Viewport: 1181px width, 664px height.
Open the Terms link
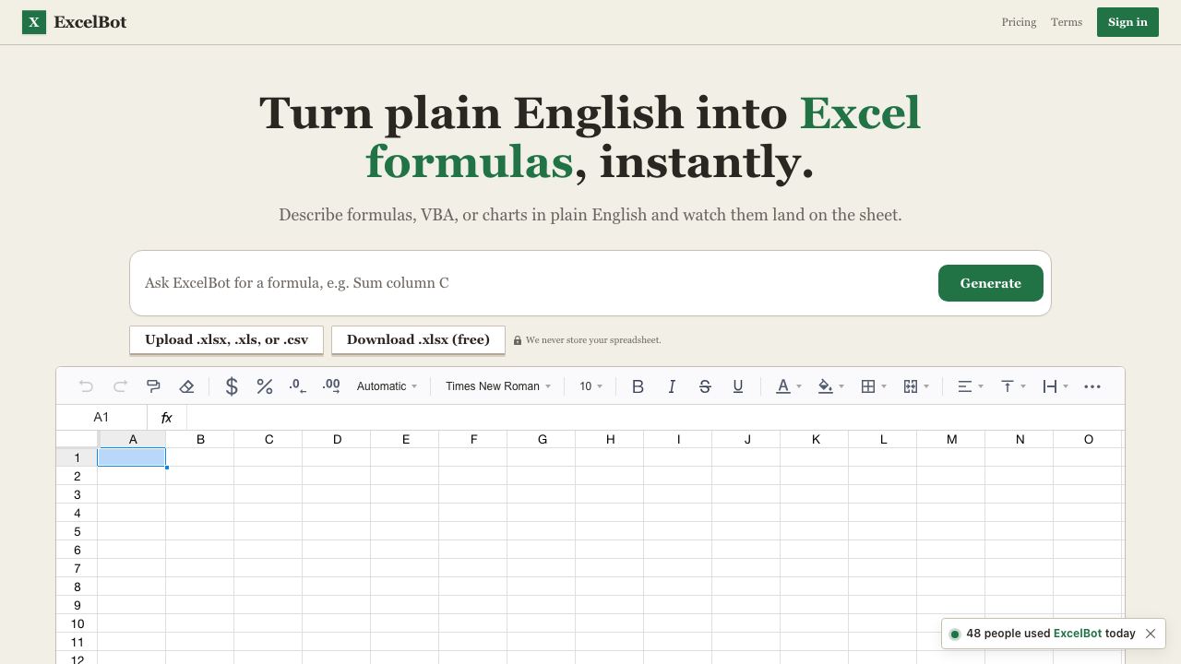(x=1066, y=22)
